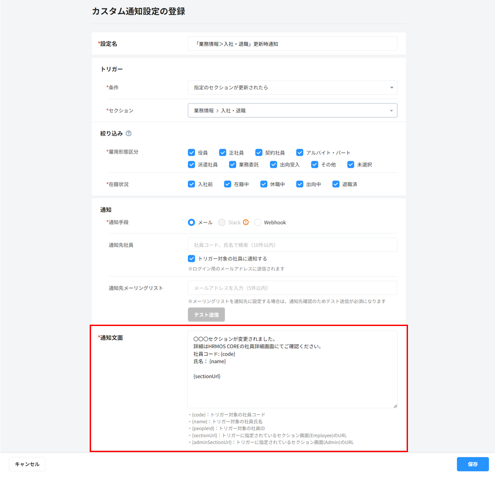Click the キャンセル button
This screenshot has width=495, height=477.
coord(27,464)
